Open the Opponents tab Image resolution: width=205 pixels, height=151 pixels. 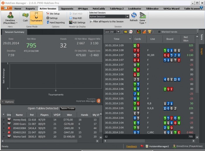pos(67,9)
